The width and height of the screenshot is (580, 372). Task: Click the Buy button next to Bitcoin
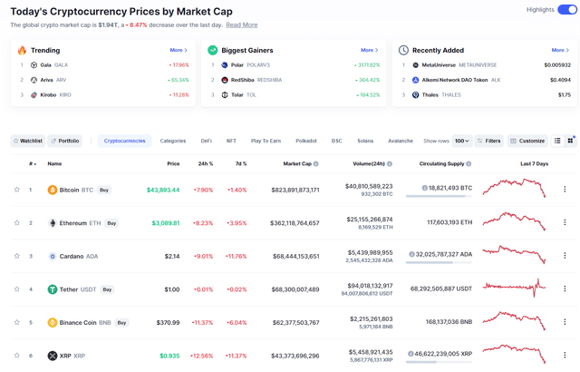[x=104, y=190]
